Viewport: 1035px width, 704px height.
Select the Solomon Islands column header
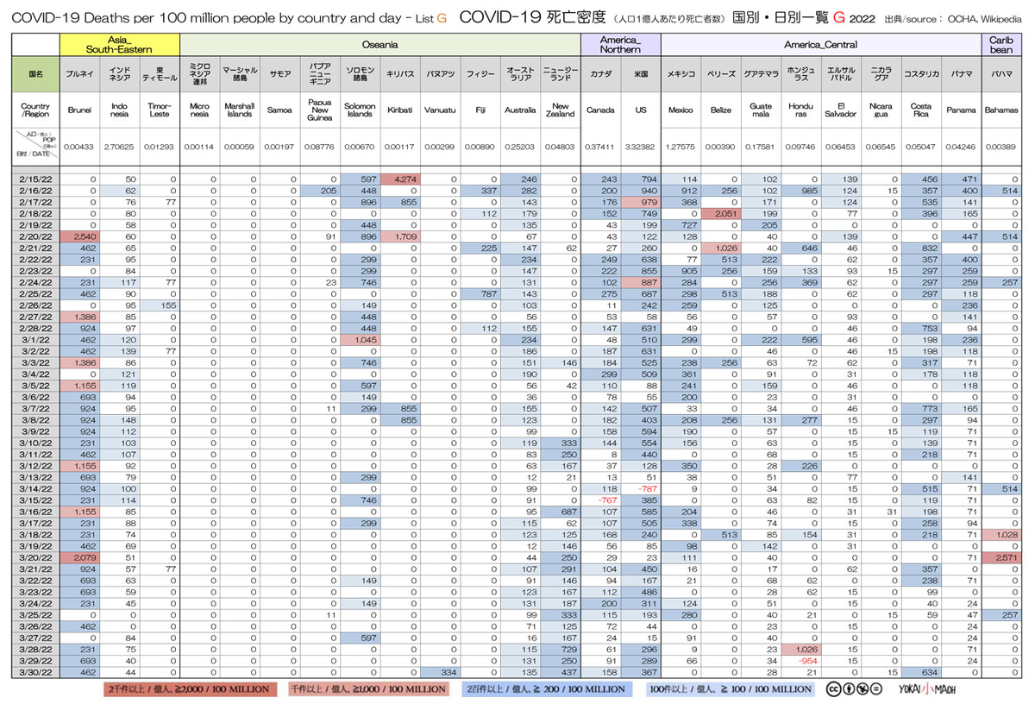[359, 110]
